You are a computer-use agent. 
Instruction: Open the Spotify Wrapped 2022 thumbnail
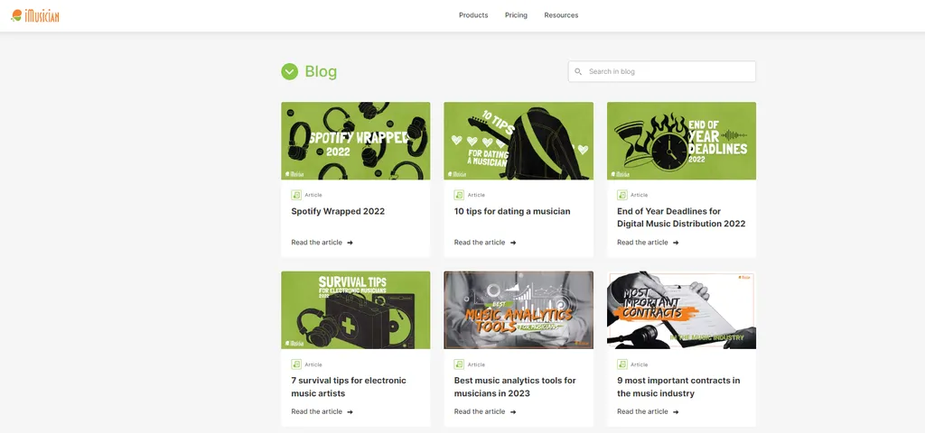tap(355, 141)
